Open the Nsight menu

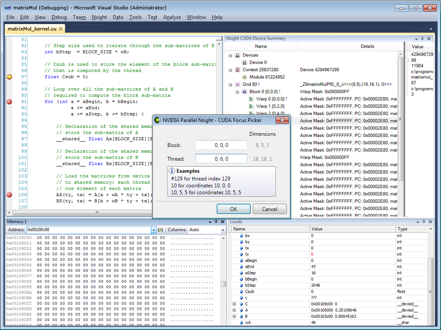[99, 17]
